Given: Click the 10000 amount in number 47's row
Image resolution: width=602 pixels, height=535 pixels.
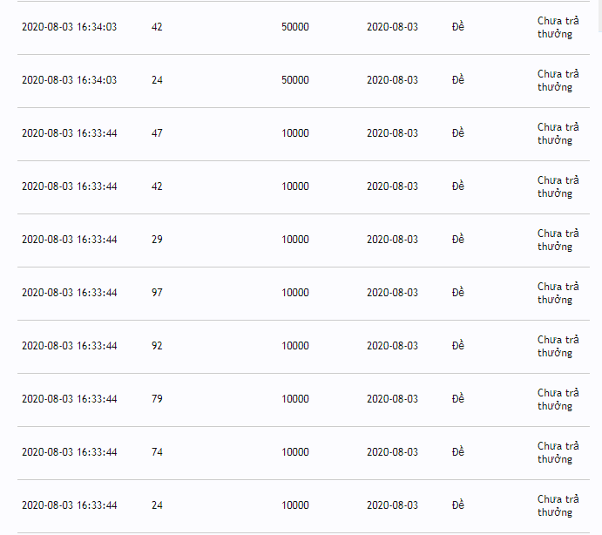Looking at the screenshot, I should coord(294,133).
